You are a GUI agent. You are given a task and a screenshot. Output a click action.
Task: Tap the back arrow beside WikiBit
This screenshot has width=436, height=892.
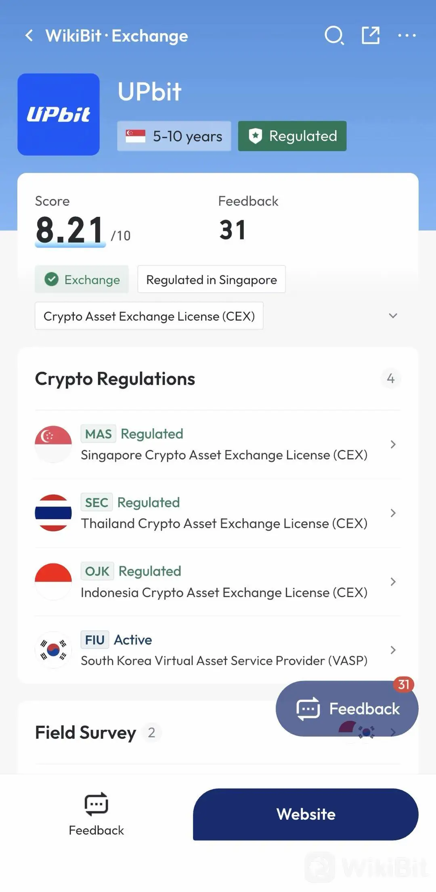point(29,36)
